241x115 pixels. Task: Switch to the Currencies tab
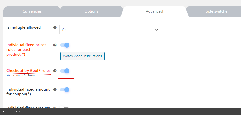tap(32, 11)
